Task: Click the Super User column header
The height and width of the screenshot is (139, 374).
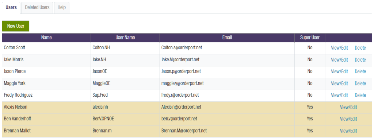Action: pos(310,38)
